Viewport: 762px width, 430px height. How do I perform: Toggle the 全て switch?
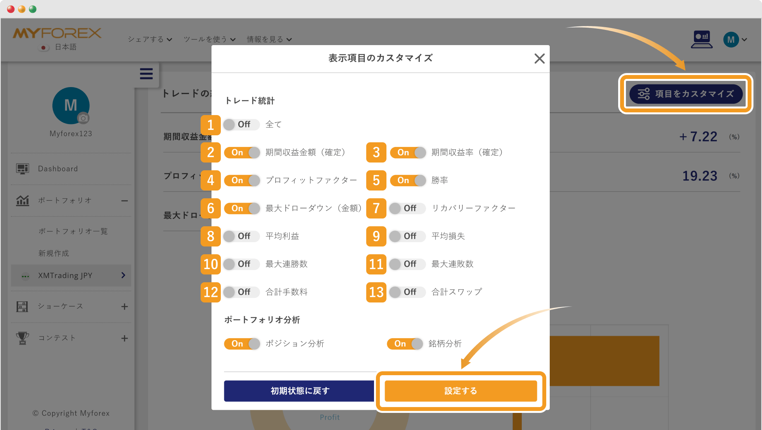[x=241, y=124]
